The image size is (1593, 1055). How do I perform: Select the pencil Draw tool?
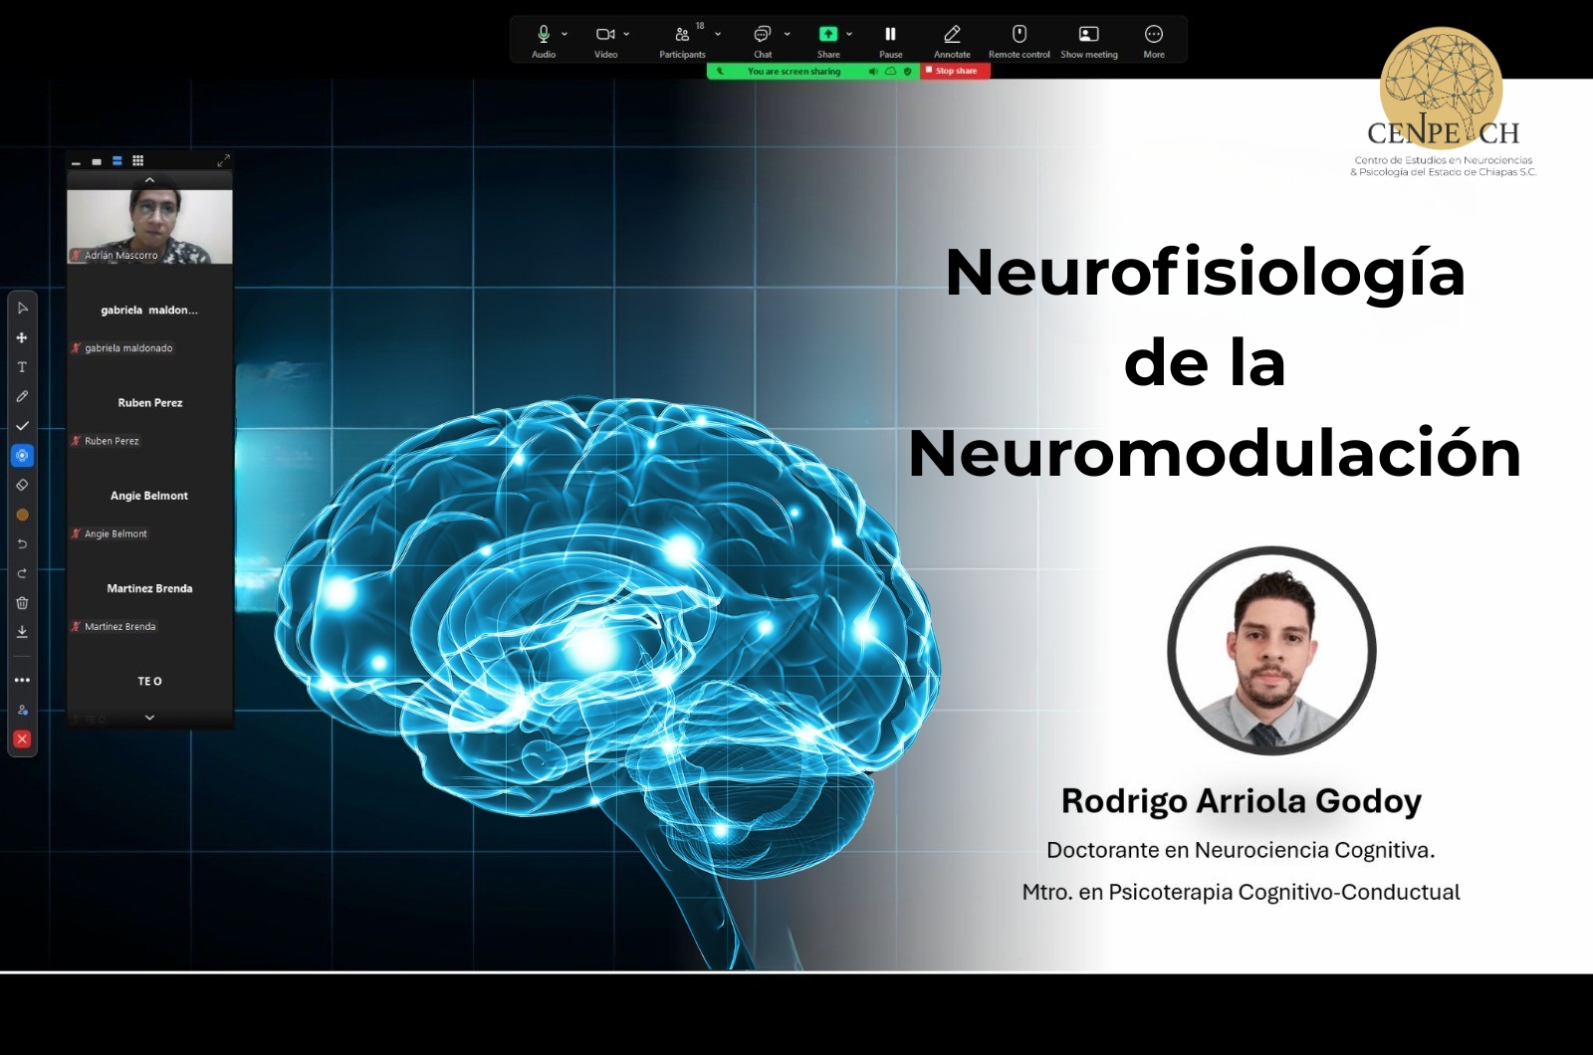22,396
